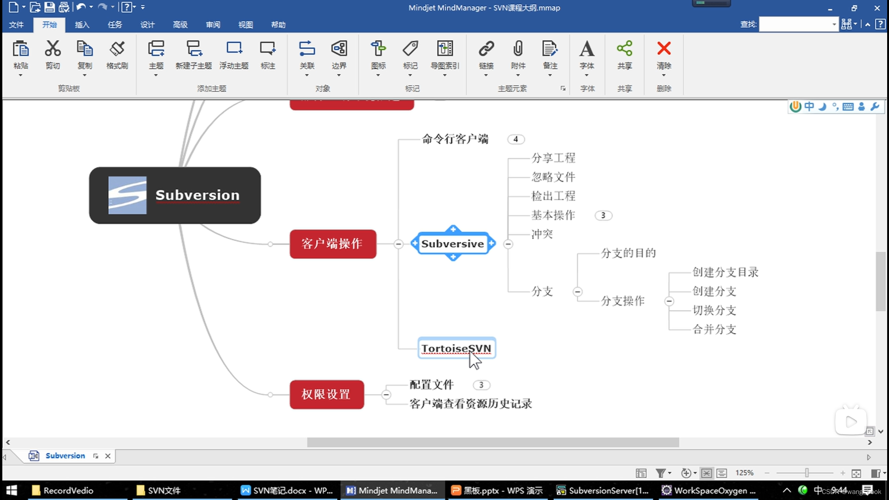The image size is (889, 500).
Task: Open the filter funnel in status bar
Action: [x=661, y=473]
